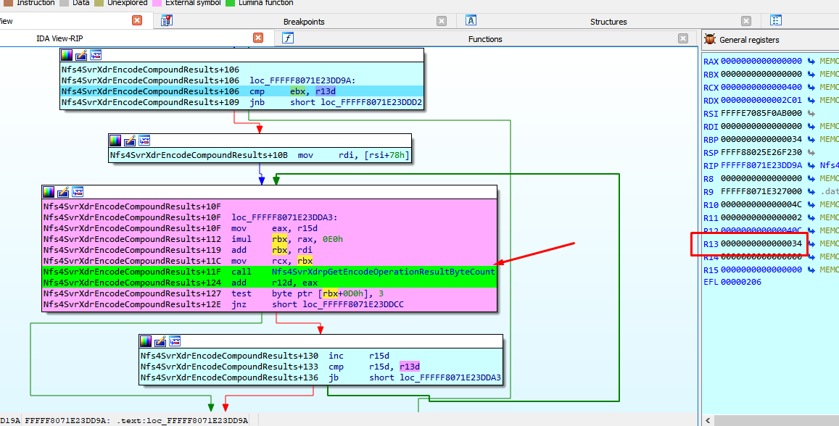
Task: Click the cmp ebx, r13d instruction line
Action: (x=242, y=91)
